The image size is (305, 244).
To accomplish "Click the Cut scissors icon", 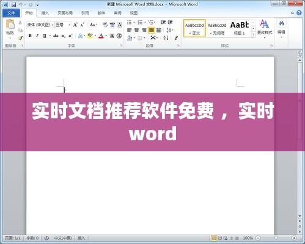I will [x=20, y=23].
